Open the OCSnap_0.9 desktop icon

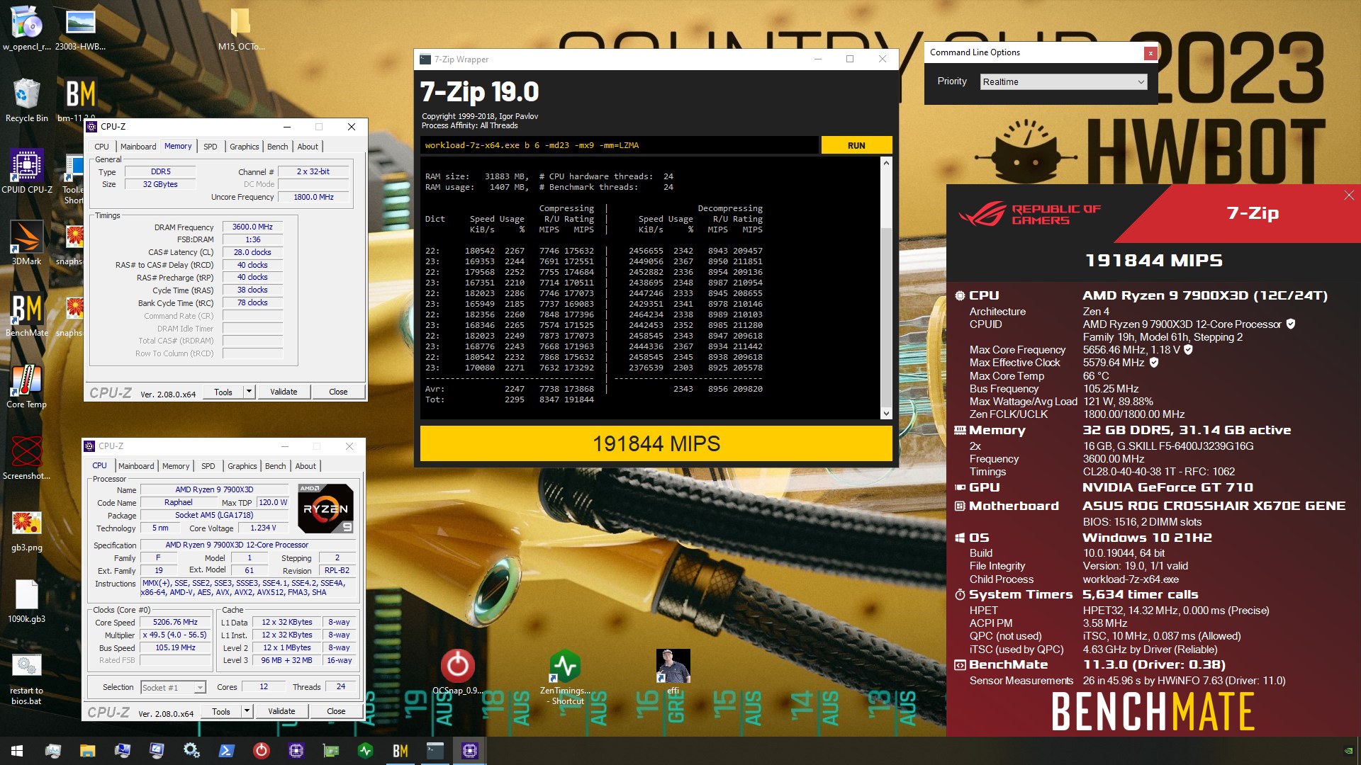coord(458,666)
